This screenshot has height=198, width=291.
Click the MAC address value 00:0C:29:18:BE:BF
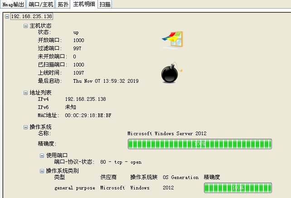[x=88, y=116]
